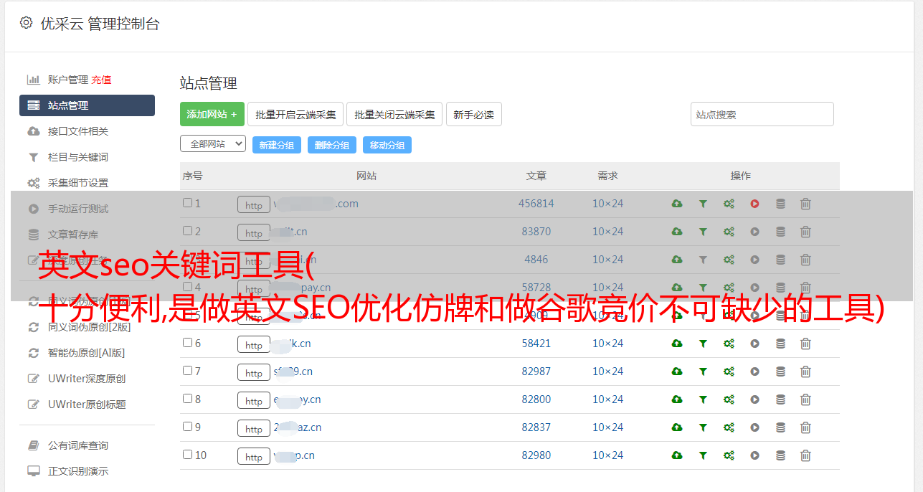Delete site in row 7 via trash icon
The height and width of the screenshot is (492, 923).
(x=805, y=372)
